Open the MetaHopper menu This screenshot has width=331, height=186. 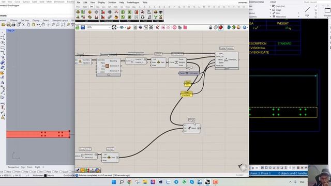[133, 3]
